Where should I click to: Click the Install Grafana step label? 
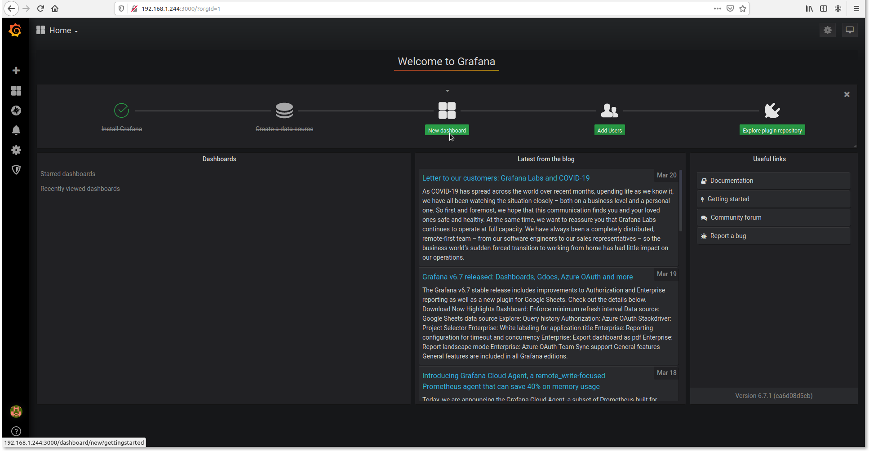tap(122, 129)
